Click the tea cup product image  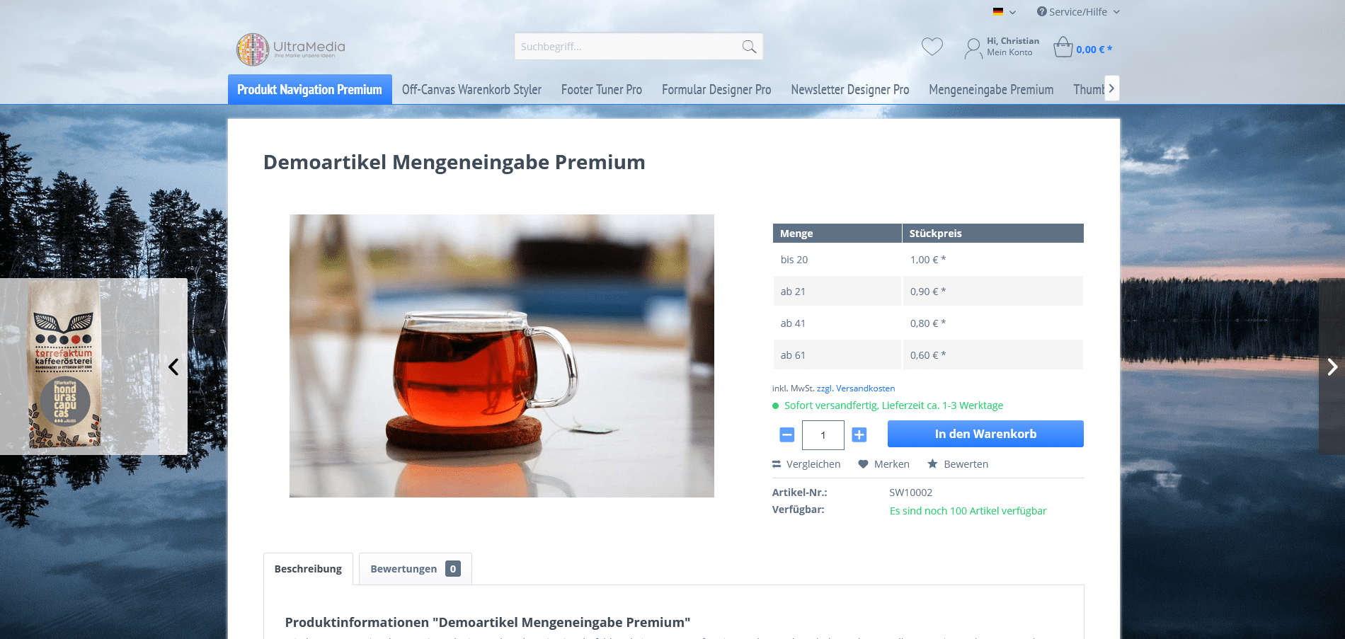click(x=502, y=356)
